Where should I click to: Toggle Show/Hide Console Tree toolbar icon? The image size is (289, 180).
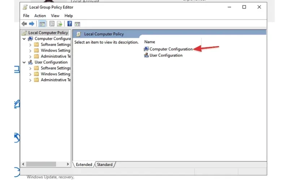point(42,24)
